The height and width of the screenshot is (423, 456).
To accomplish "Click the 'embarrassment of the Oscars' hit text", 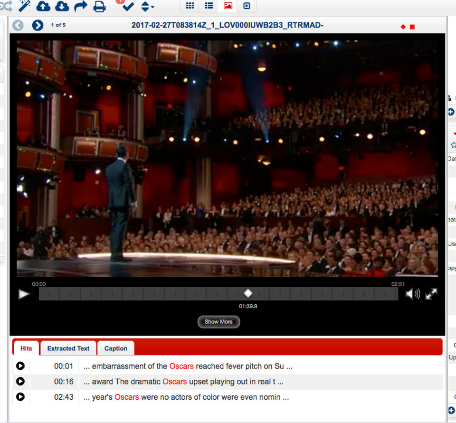I will (x=188, y=366).
